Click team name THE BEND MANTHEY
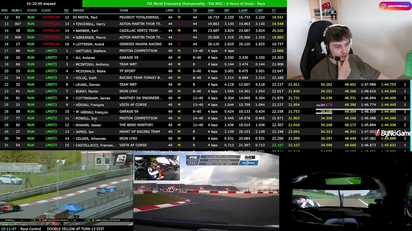 click(x=136, y=125)
